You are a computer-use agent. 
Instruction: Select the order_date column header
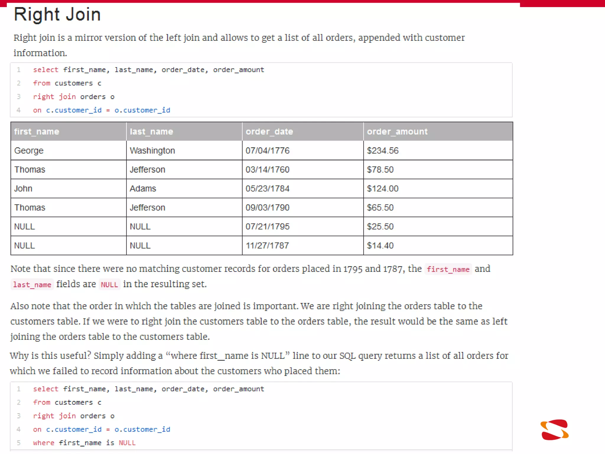[x=303, y=132]
